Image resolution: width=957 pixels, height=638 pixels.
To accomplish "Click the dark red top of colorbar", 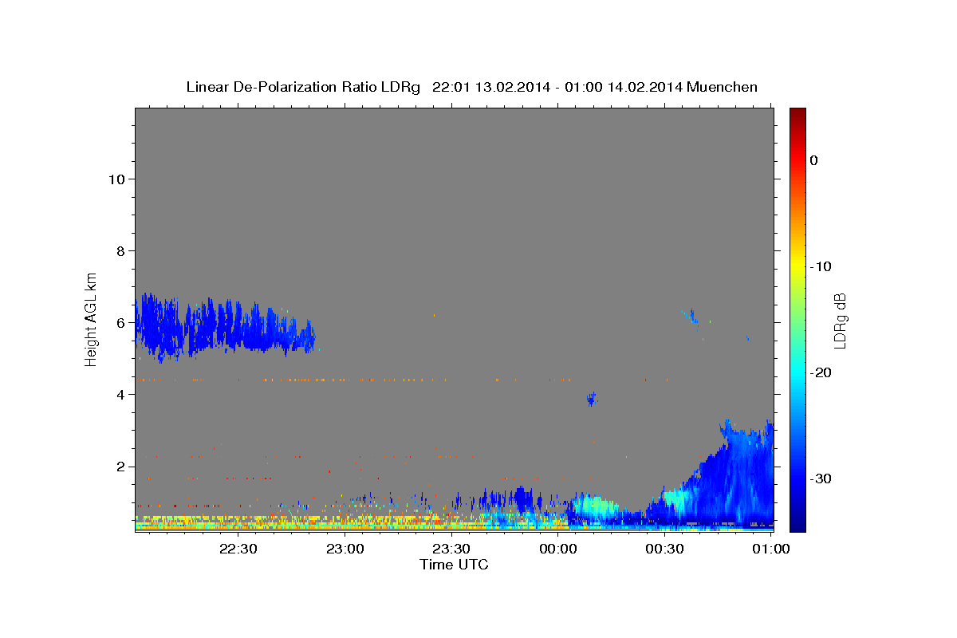I will click(x=797, y=116).
